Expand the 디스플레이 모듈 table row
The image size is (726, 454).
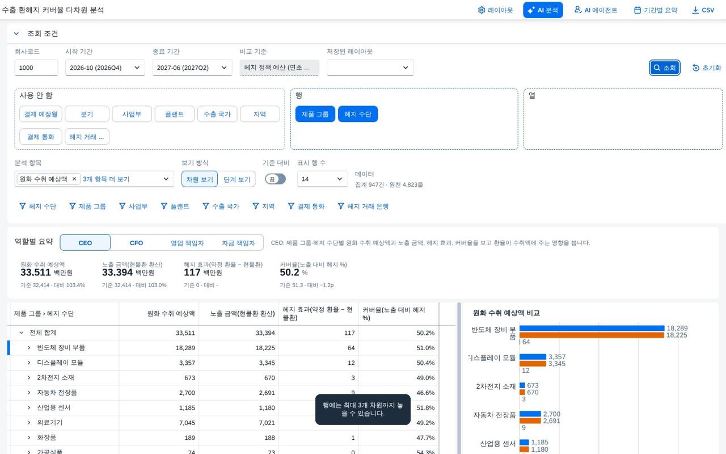29,363
